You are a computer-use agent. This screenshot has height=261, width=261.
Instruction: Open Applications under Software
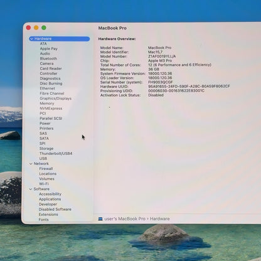tap(50, 200)
